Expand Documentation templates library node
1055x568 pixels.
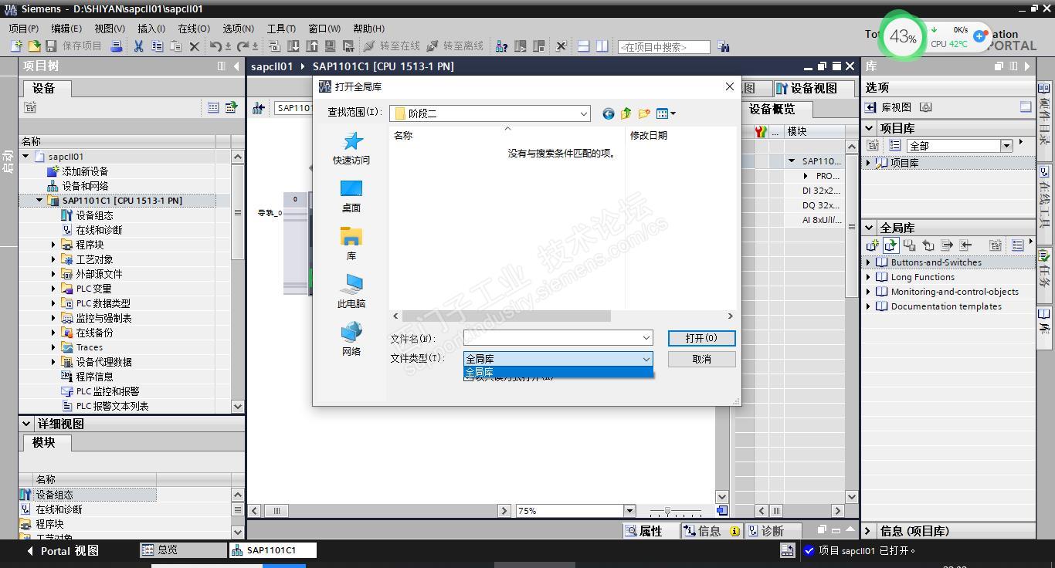[x=868, y=306]
